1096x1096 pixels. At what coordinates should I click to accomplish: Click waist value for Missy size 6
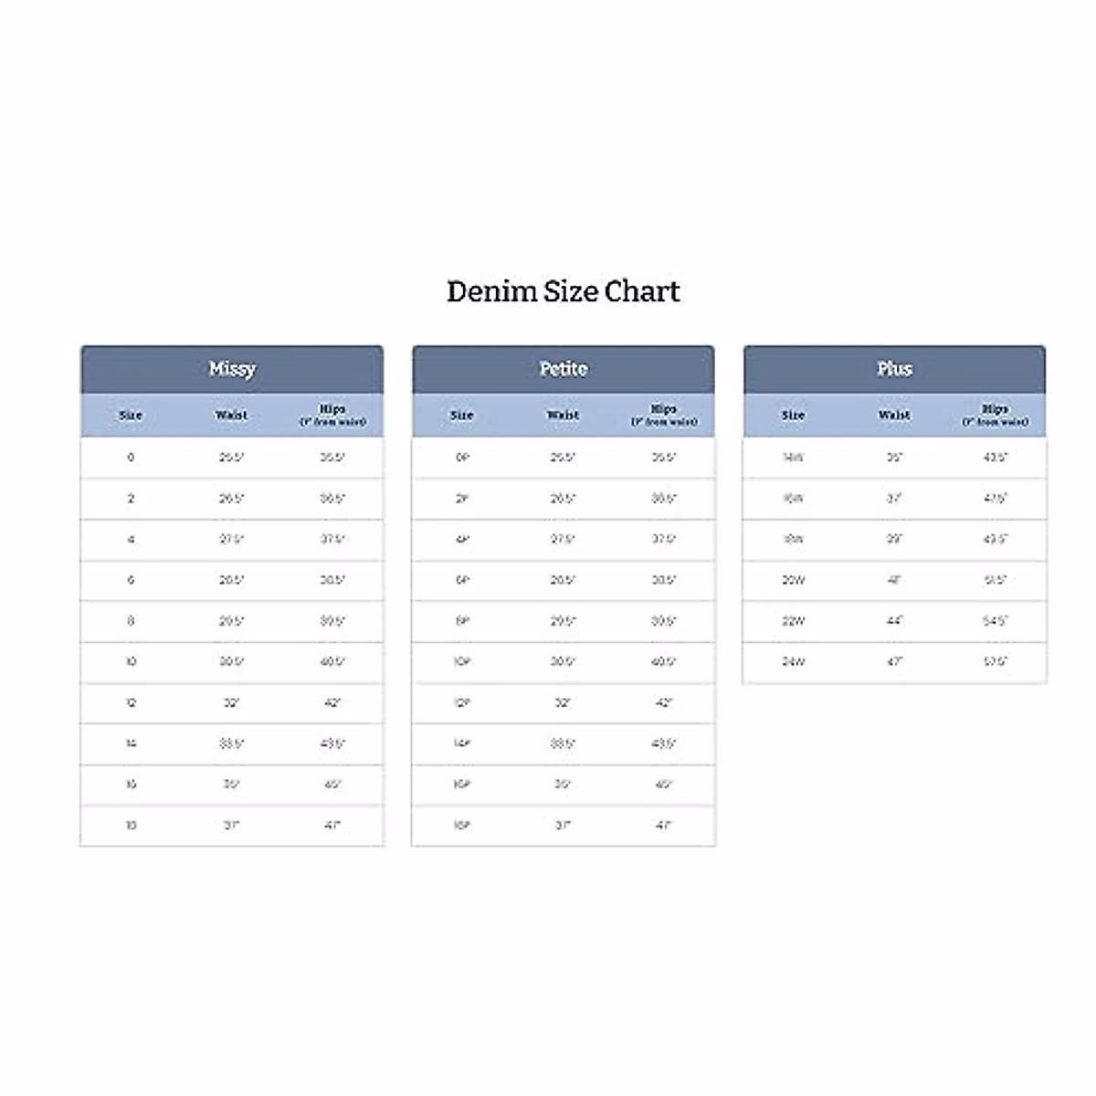[x=231, y=580]
